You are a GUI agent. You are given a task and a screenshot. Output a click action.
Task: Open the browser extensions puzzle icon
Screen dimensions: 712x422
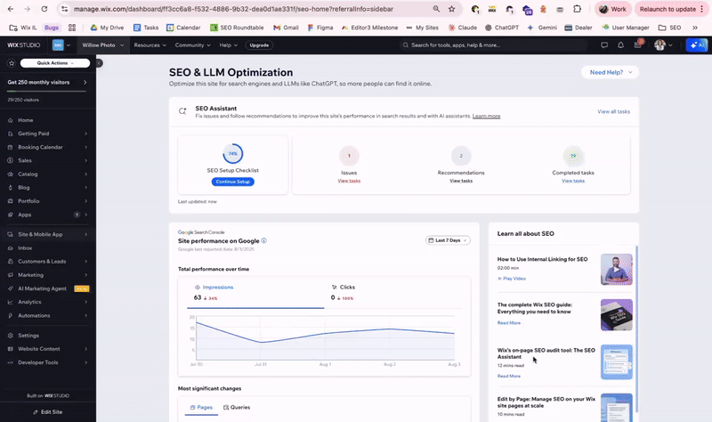pos(577,9)
